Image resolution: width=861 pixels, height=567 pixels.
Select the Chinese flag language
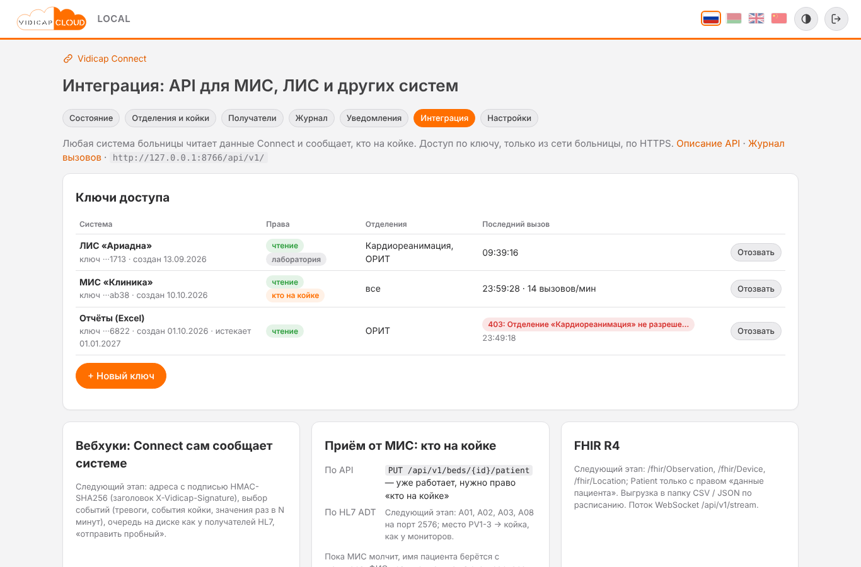point(779,18)
